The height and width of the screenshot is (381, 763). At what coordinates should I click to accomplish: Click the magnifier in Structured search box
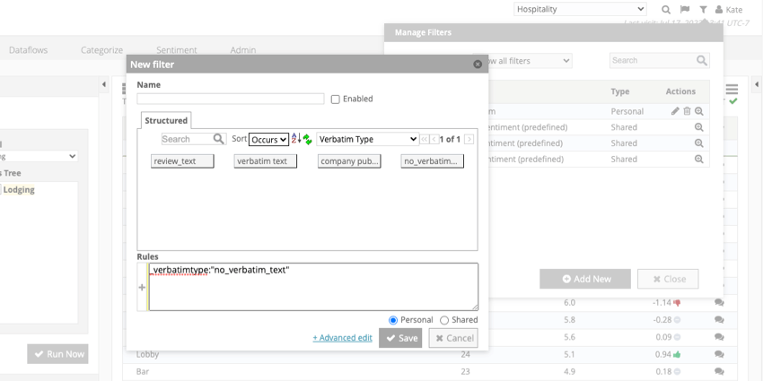pyautogui.click(x=219, y=139)
